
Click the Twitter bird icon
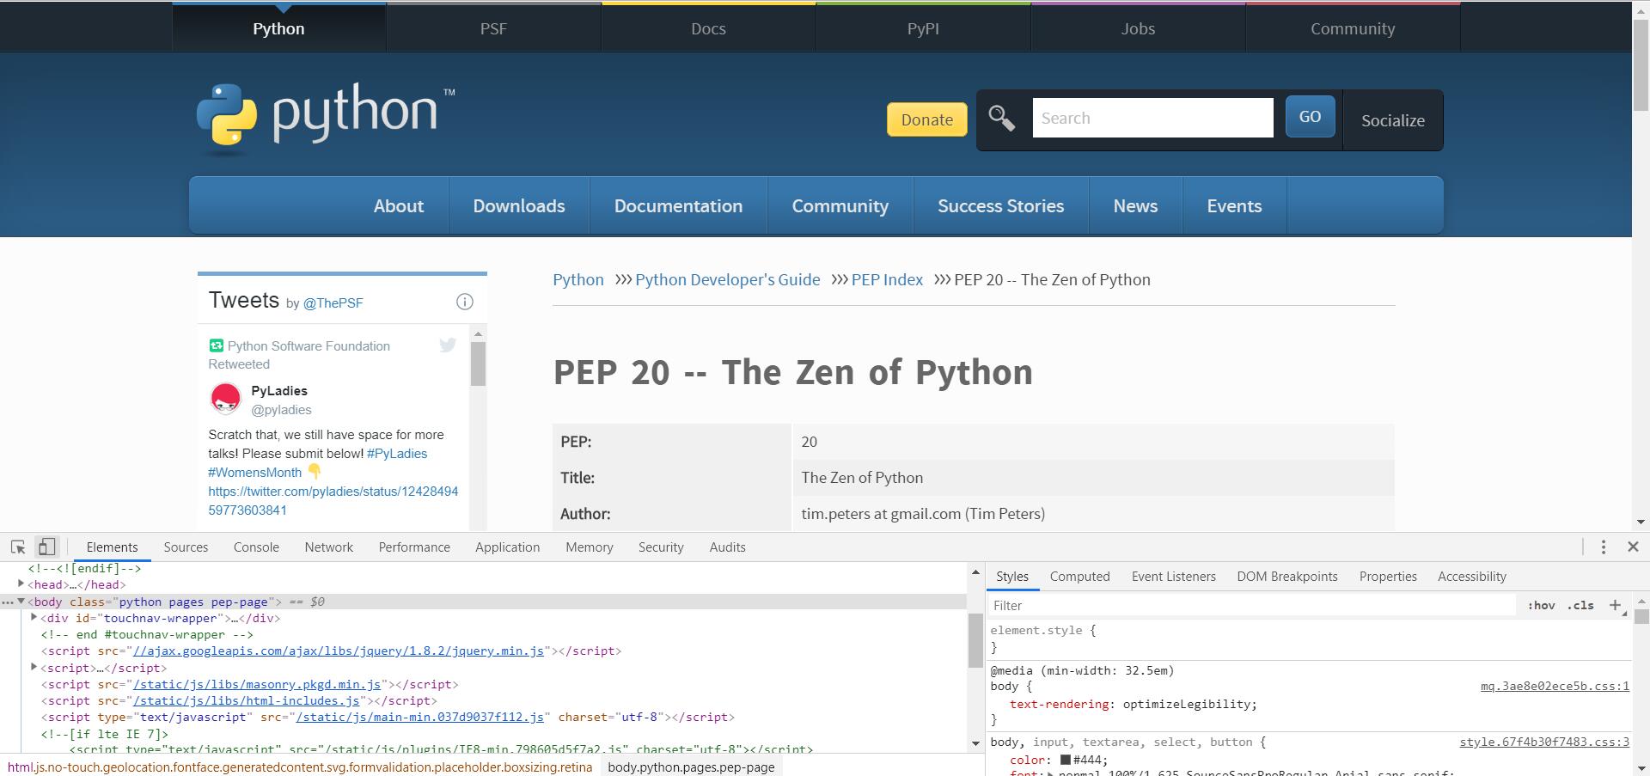(x=448, y=345)
